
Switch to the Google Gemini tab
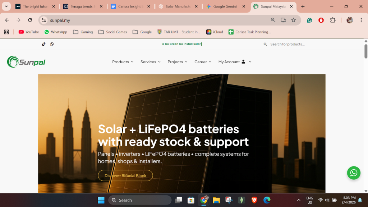226,6
